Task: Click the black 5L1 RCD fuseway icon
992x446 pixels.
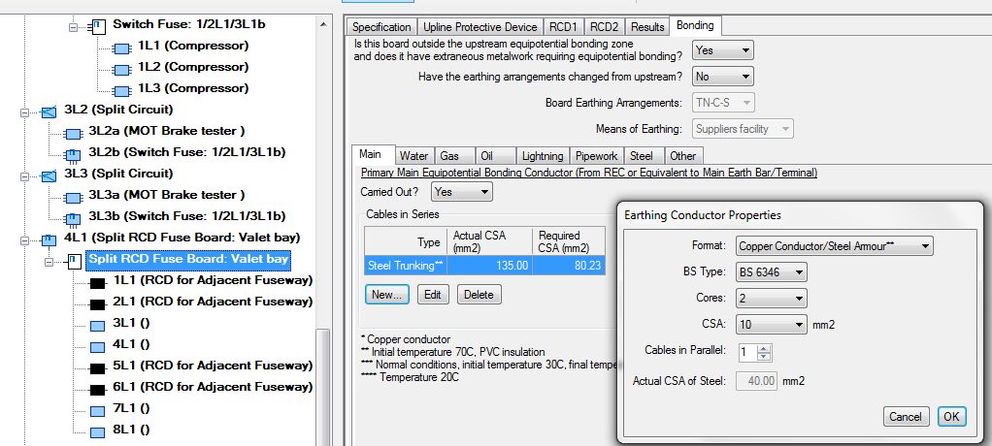Action: pos(97,368)
